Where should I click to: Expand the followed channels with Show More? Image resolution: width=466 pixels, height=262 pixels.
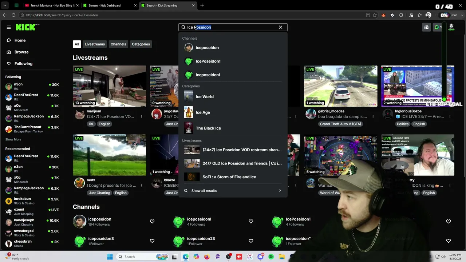[x=13, y=139]
